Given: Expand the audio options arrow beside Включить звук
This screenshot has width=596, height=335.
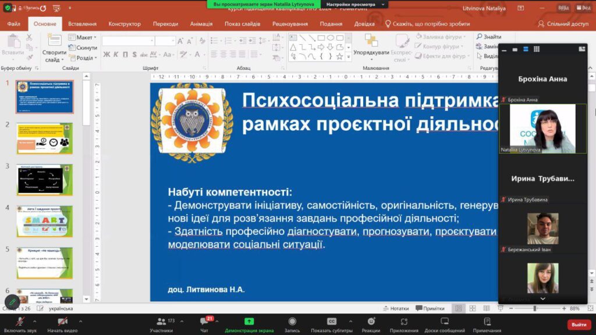Looking at the screenshot, I should (x=34, y=321).
